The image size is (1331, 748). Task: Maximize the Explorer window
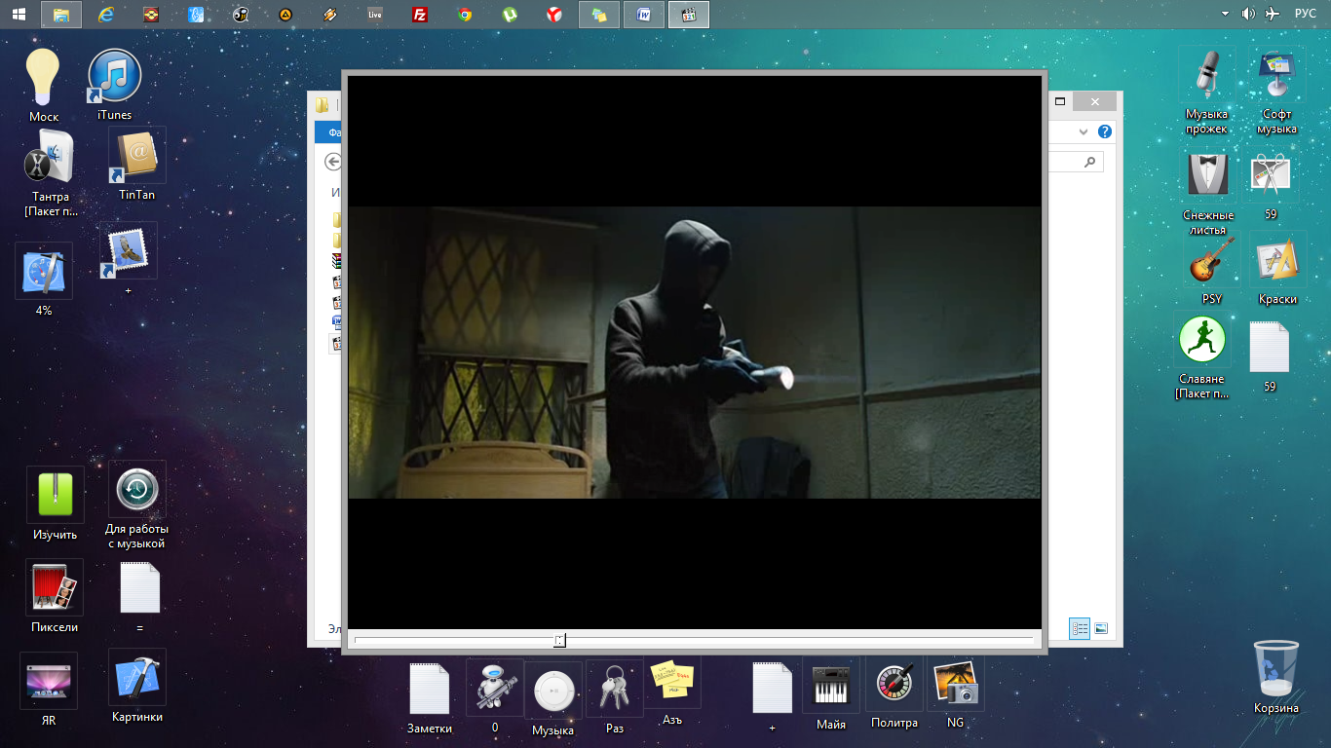(x=1061, y=101)
